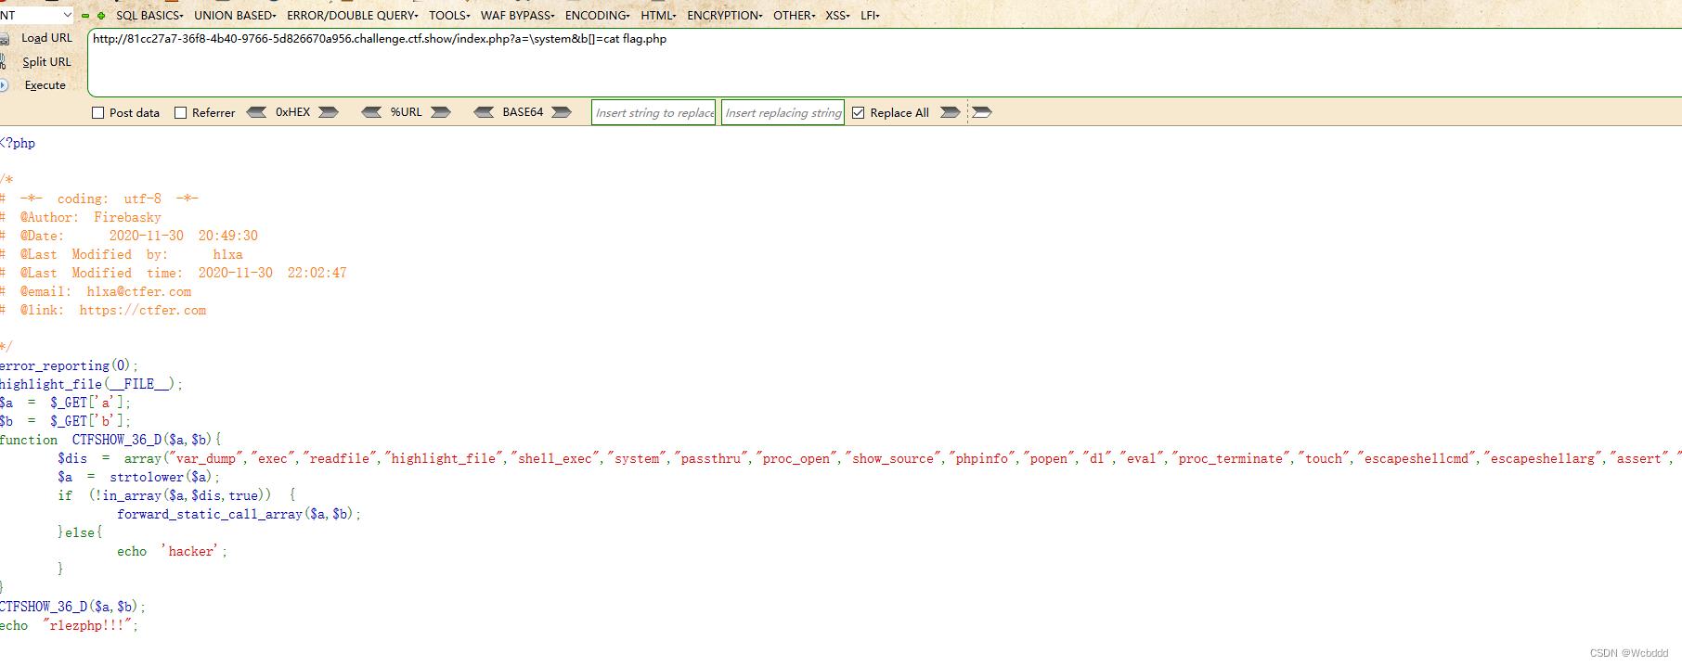The image size is (1682, 666).
Task: Open the SQL BASICS dropdown menu
Action: [x=149, y=16]
